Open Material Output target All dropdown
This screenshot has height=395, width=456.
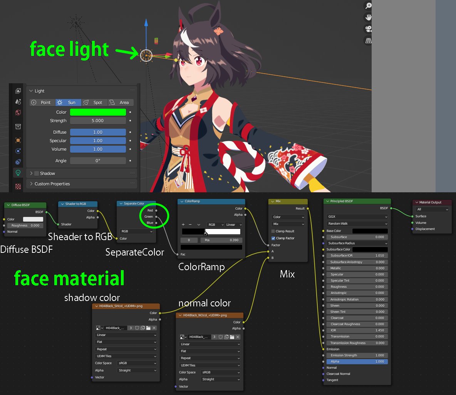[x=432, y=209]
